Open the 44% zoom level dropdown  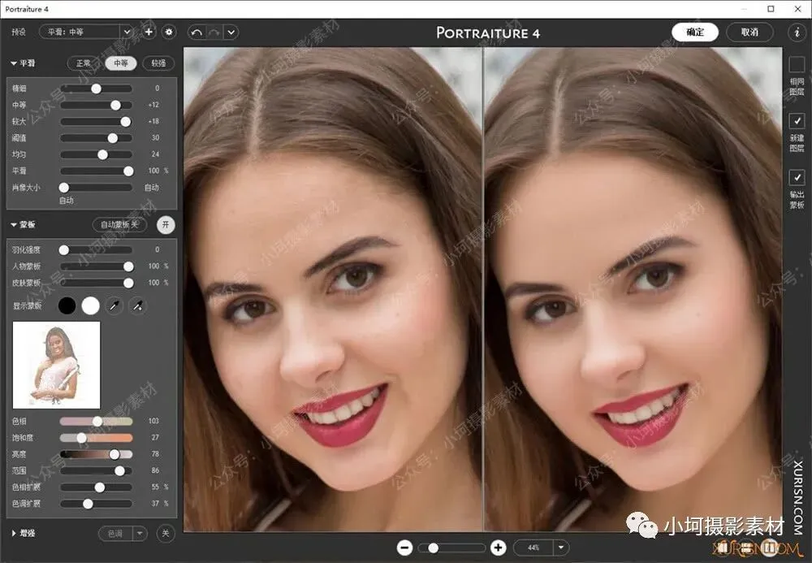[x=561, y=548]
